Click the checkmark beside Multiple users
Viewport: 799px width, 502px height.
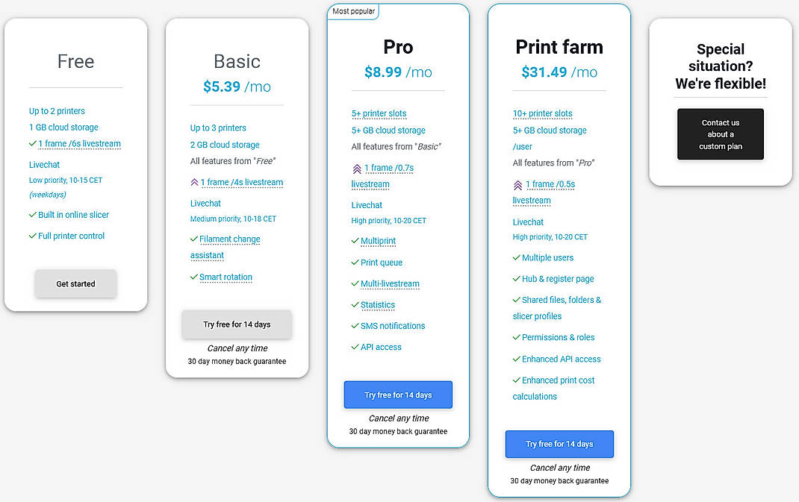pos(515,257)
